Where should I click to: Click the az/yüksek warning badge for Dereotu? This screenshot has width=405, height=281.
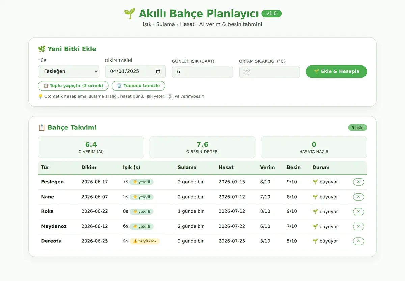coord(144,241)
